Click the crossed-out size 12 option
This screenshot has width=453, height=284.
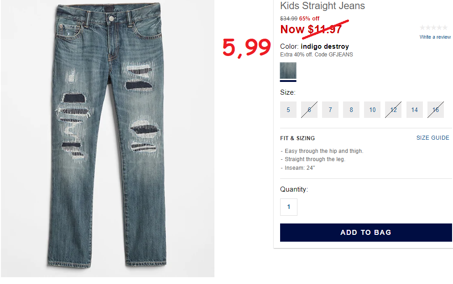point(393,110)
